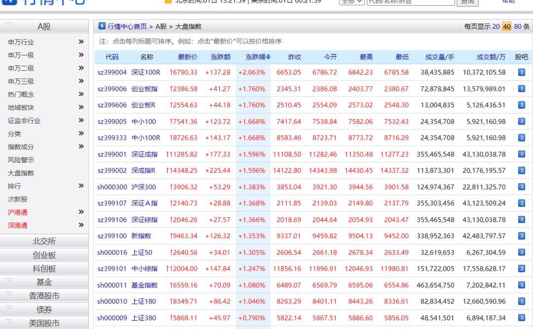Image resolution: width=533 pixels, height=329 pixels.
Task: Click 11285.82 latest price cell
Action: pyautogui.click(x=182, y=154)
